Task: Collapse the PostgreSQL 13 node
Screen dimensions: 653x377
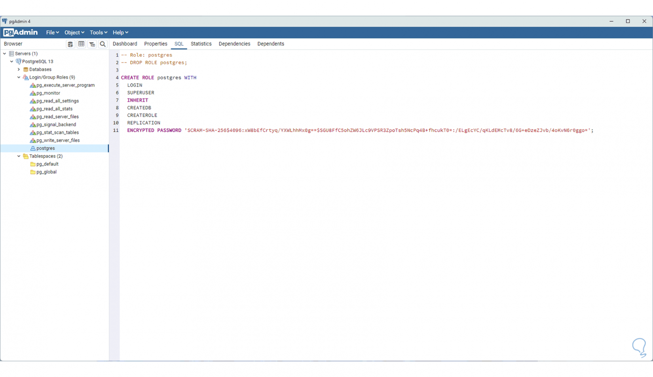Action: coord(12,62)
